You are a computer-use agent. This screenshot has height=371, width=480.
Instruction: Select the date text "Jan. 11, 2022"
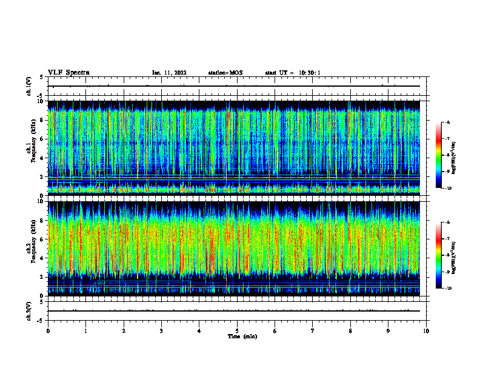tap(169, 73)
